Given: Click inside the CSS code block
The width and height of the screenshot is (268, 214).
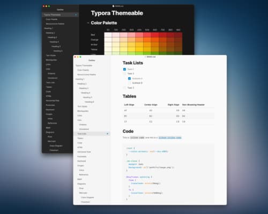Looking at the screenshot, I should [x=168, y=173].
